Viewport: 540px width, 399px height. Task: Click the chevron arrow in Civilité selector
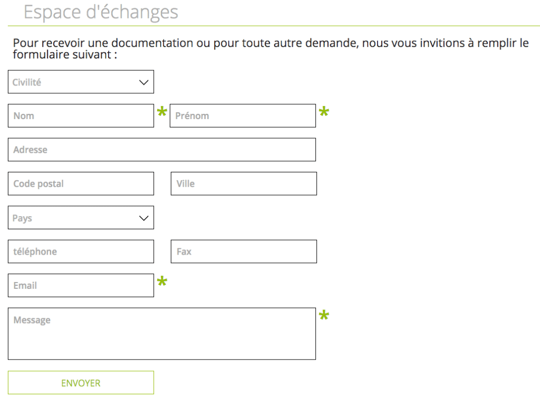click(x=143, y=82)
